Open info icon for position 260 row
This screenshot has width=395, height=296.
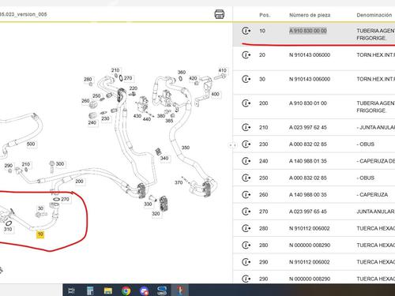tap(246, 195)
